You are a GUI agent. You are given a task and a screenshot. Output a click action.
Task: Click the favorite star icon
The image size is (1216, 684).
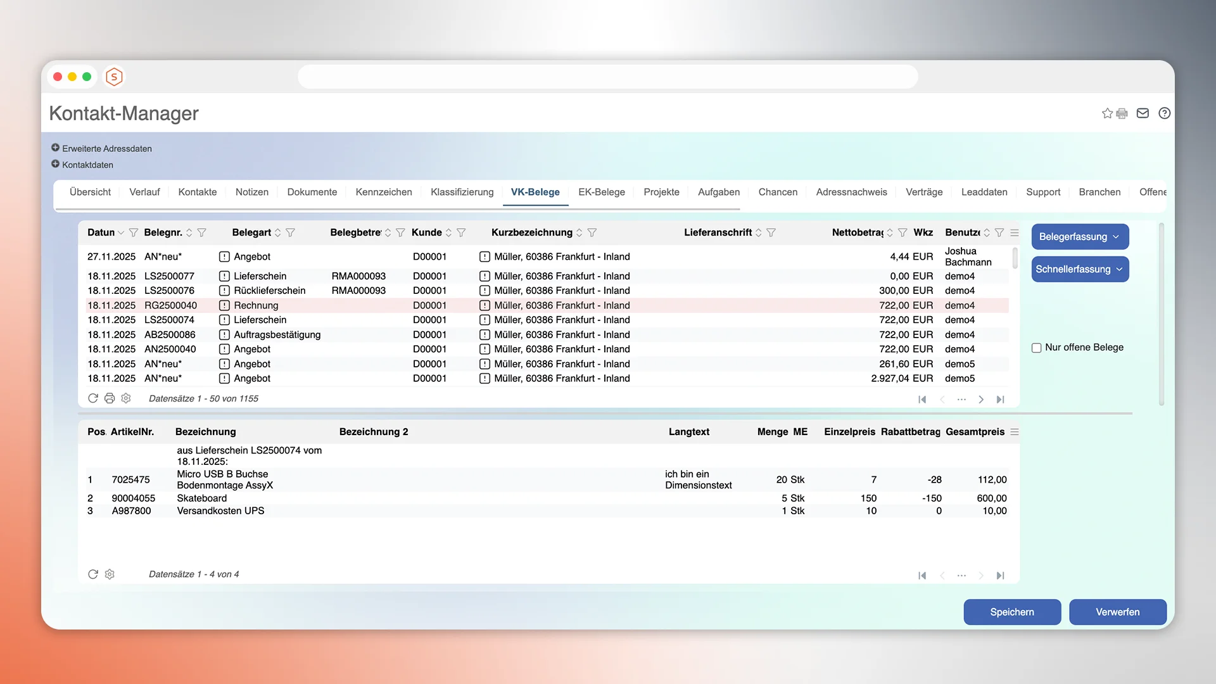coord(1106,113)
